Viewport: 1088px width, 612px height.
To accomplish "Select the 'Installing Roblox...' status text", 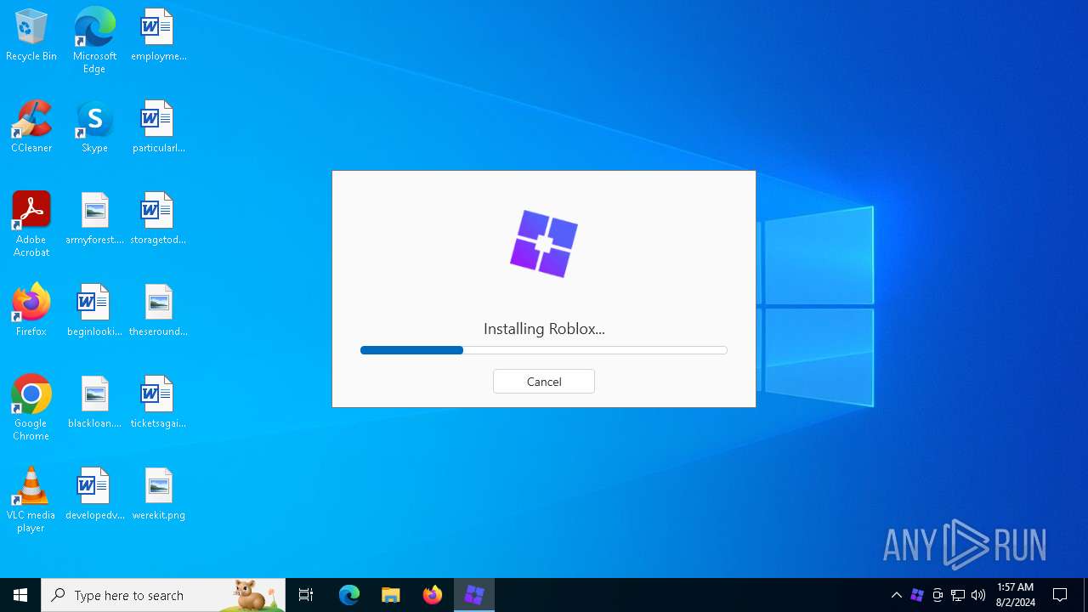I will pyautogui.click(x=544, y=329).
